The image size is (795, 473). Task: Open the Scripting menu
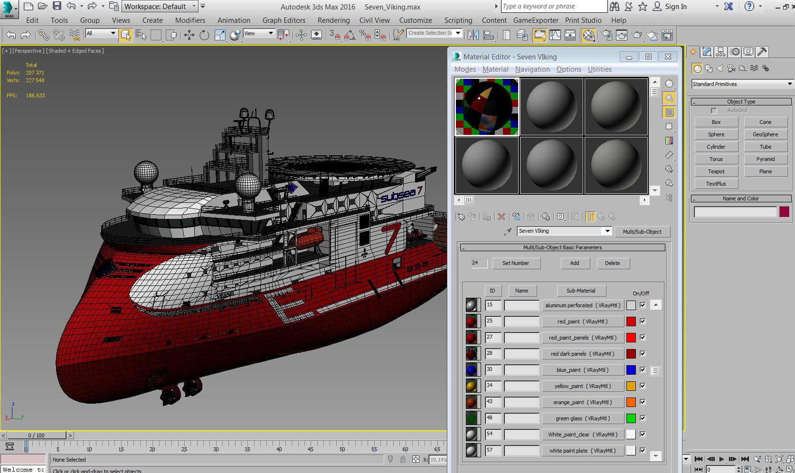[458, 20]
